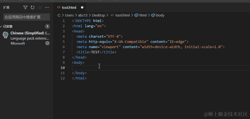Image resolution: width=250 pixels, height=119 pixels.
Task: Click the "viewport" name value
Action: tap(110, 47)
